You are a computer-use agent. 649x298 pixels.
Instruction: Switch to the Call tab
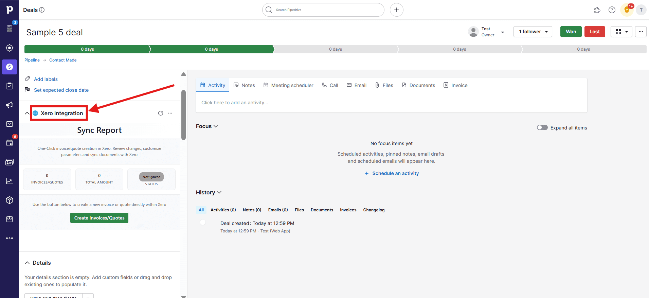330,85
